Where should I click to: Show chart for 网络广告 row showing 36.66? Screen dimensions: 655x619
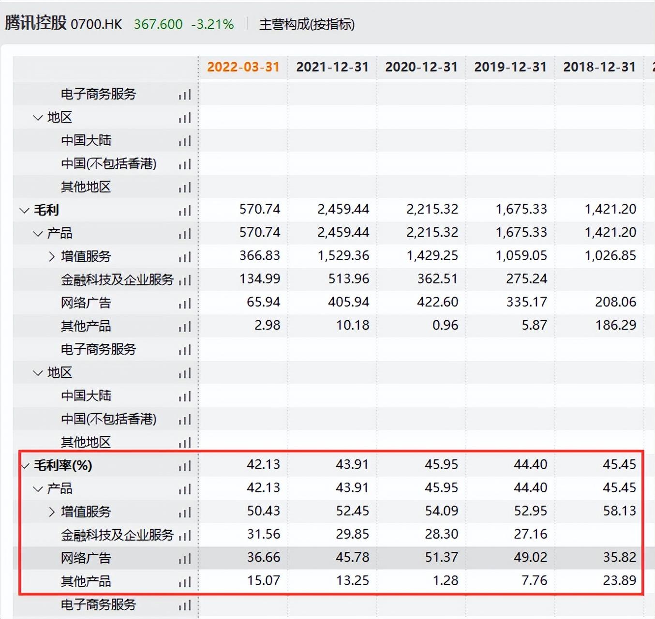pyautogui.click(x=185, y=559)
